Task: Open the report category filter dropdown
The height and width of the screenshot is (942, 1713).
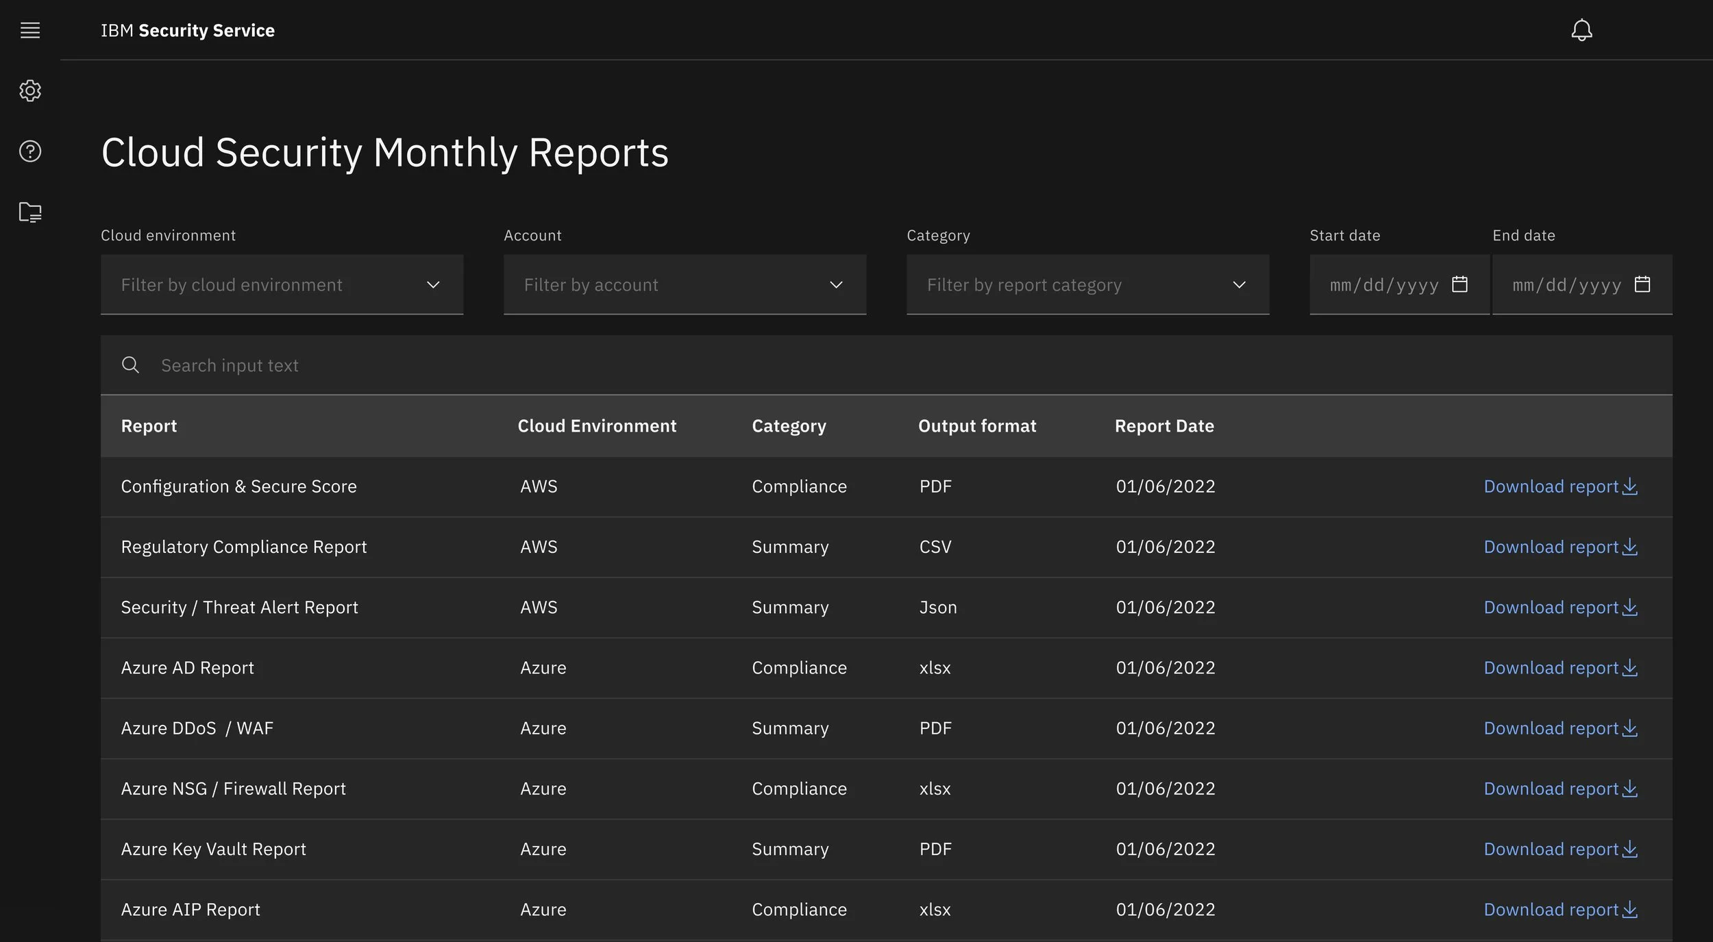Action: [1087, 285]
